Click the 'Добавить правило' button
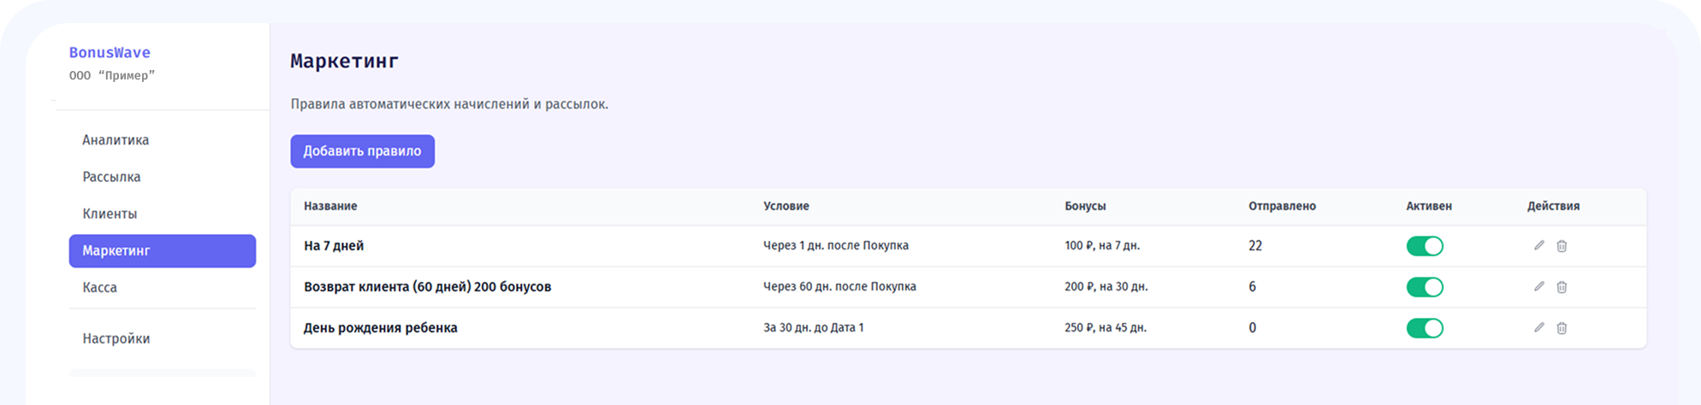The height and width of the screenshot is (405, 1701). (362, 151)
